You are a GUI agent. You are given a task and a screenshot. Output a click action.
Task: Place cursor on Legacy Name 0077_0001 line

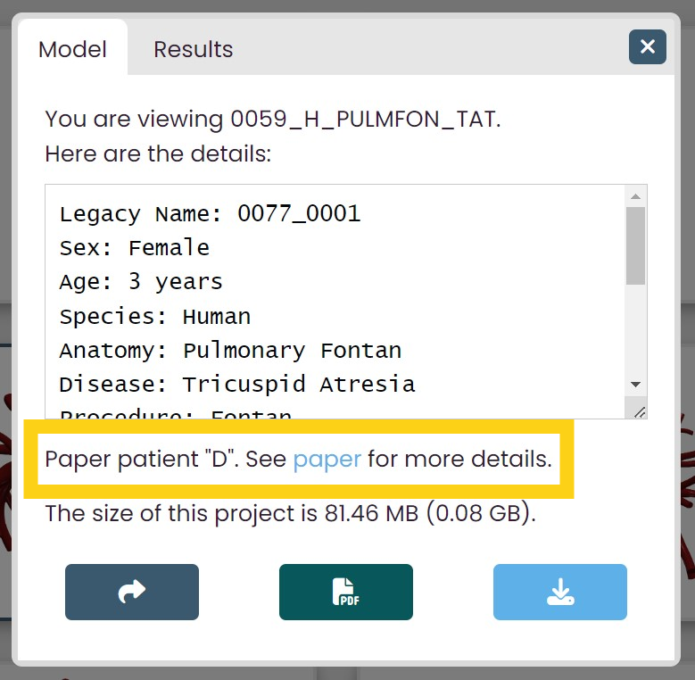210,213
